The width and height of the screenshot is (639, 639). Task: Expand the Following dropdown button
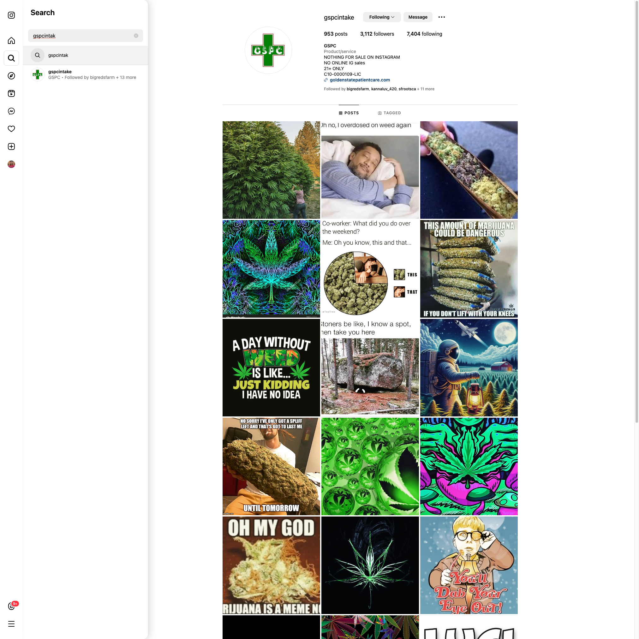point(382,17)
